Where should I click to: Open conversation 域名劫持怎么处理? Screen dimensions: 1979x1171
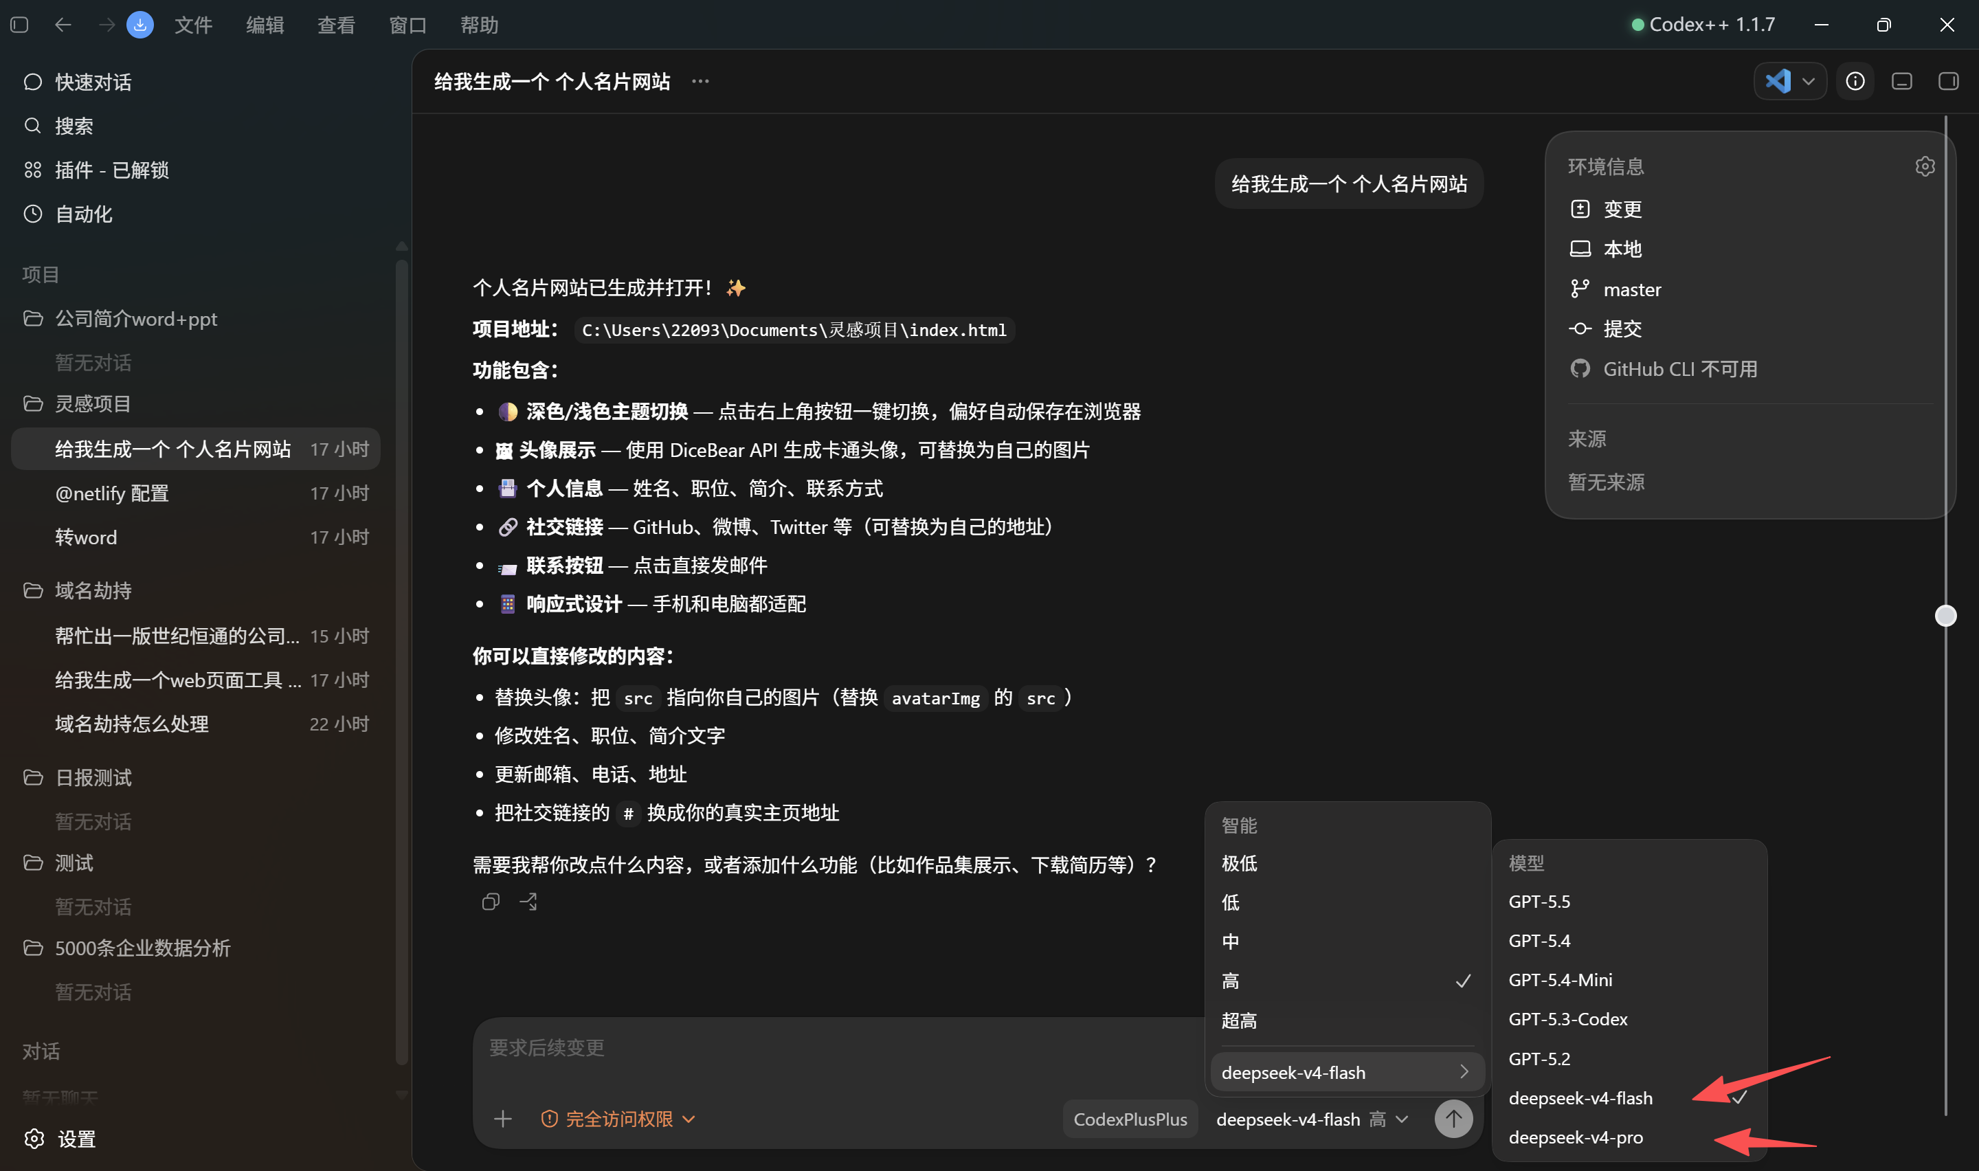196,724
